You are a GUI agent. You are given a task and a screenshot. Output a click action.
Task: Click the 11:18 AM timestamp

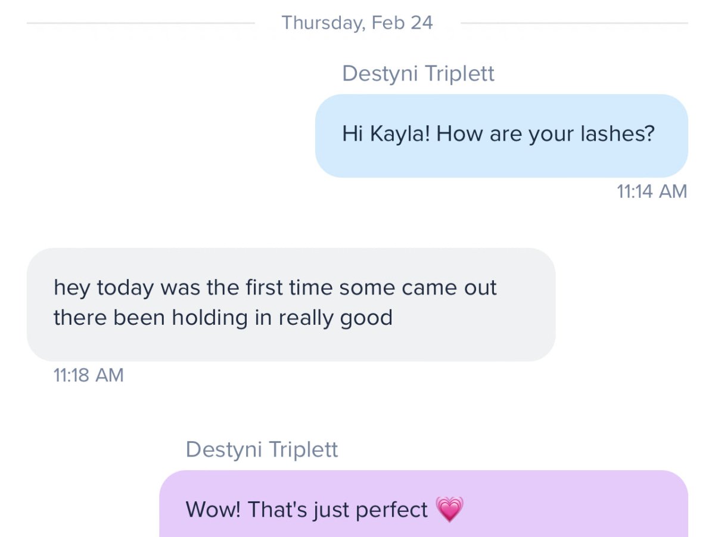tap(89, 375)
